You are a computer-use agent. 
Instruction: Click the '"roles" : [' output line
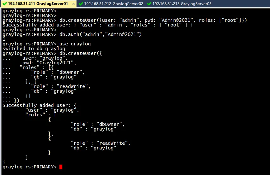[x=41, y=115]
